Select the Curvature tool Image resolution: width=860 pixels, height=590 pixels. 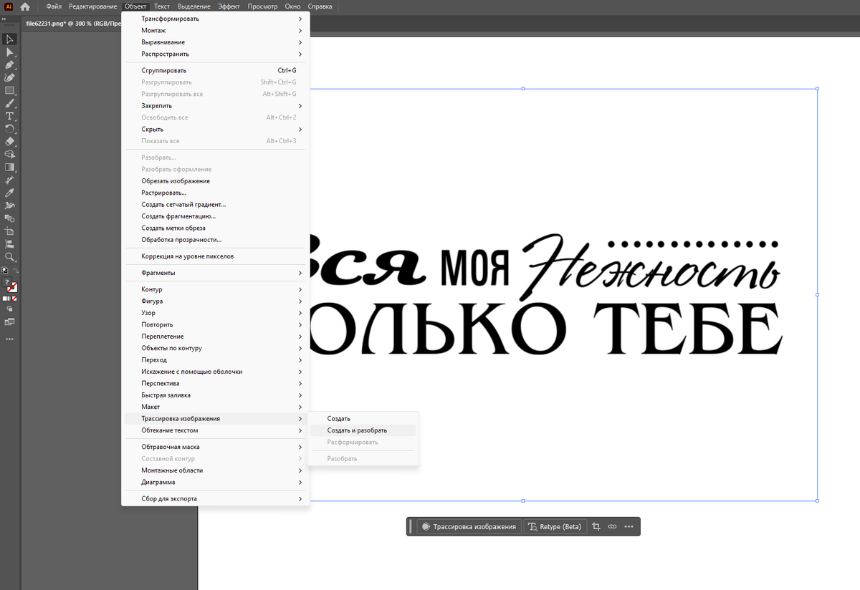(x=9, y=77)
